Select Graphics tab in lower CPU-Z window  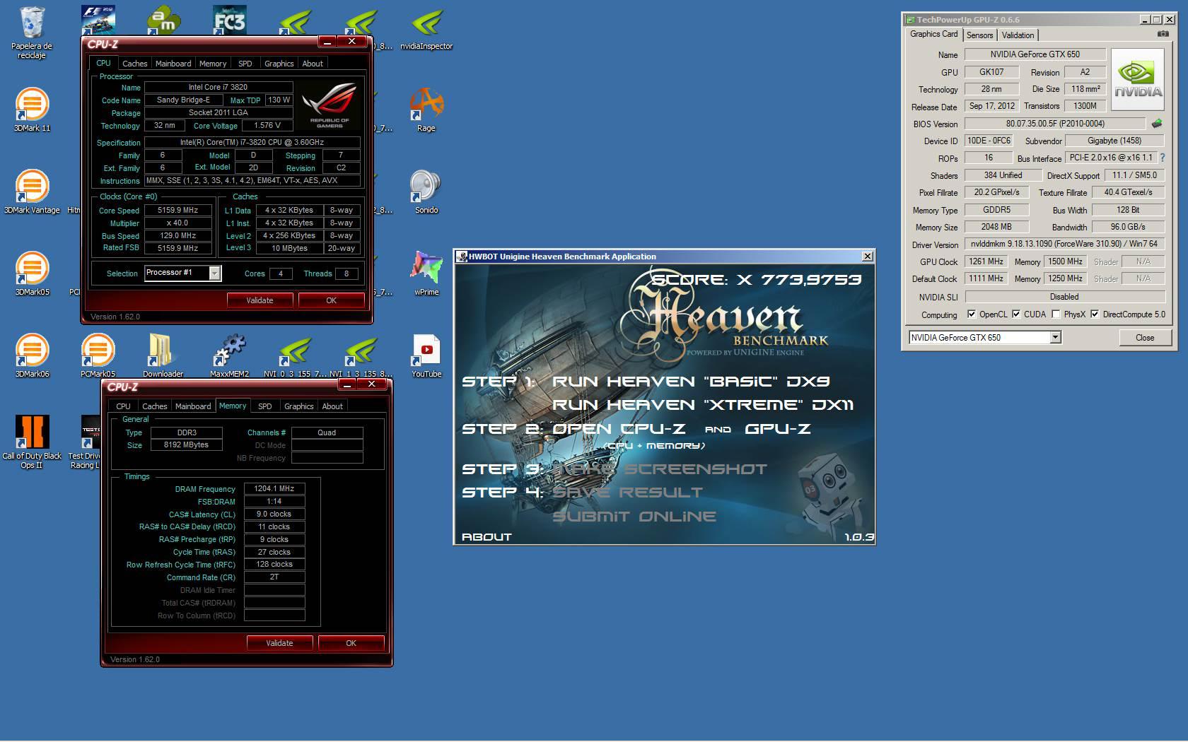298,406
